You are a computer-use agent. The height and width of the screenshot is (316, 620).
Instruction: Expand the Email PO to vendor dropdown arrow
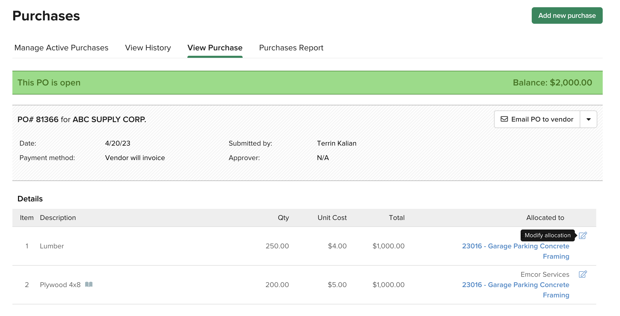589,119
